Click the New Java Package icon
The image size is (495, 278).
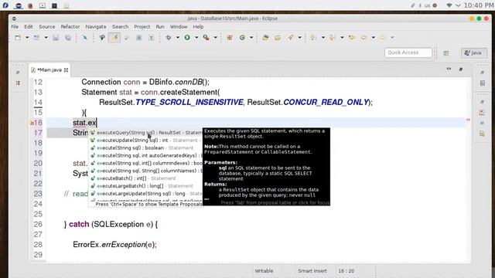[230, 38]
